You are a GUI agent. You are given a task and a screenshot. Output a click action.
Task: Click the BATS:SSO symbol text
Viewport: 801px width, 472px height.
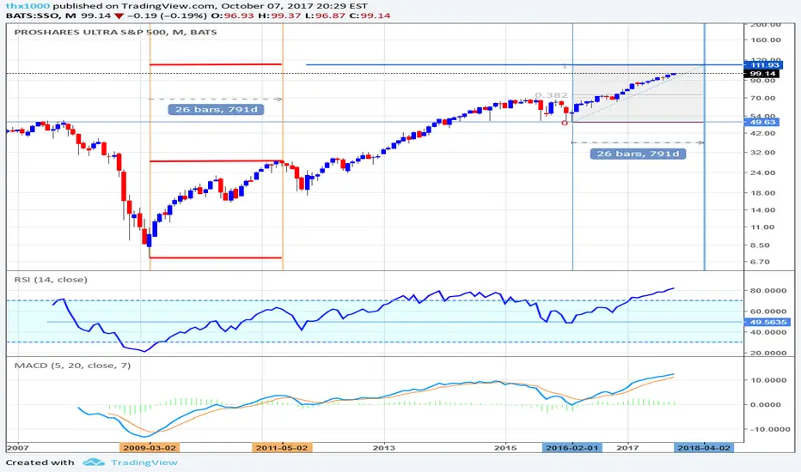click(33, 15)
